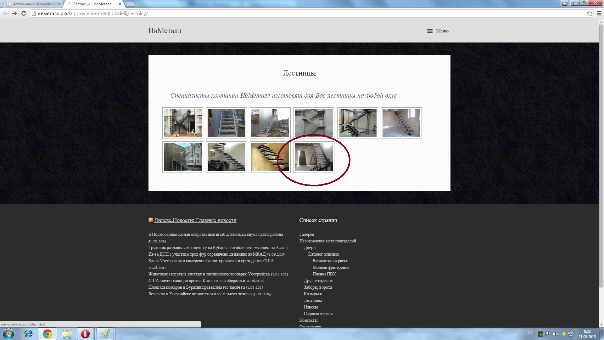Screen dimensions: 604x340
Task: Open Яндекс.Новости: Главные новости link
Action: [x=195, y=220]
